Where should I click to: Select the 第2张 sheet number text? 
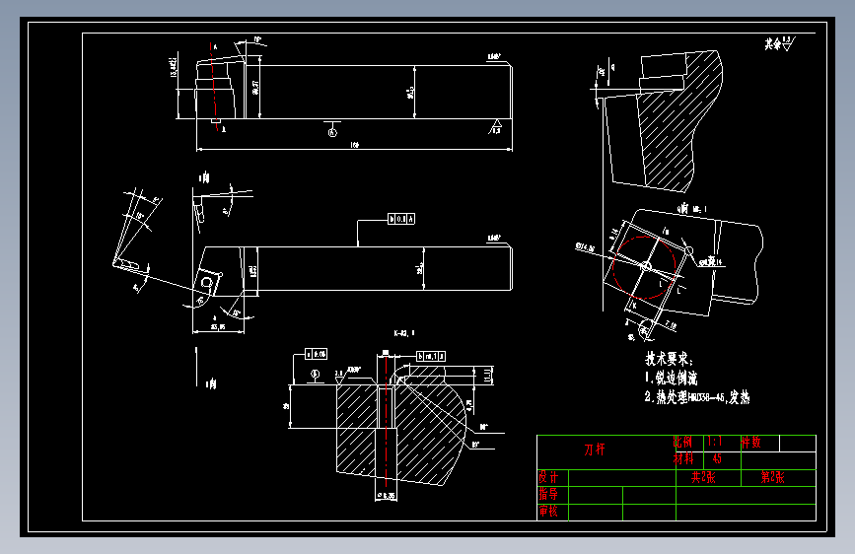click(x=773, y=478)
